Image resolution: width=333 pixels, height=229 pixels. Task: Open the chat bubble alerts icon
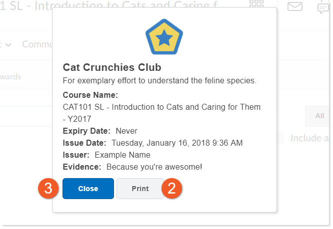click(324, 7)
